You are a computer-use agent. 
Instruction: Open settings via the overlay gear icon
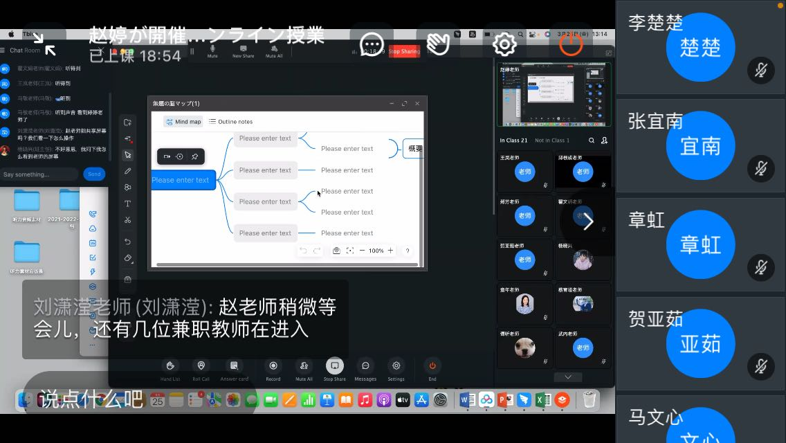click(x=504, y=45)
